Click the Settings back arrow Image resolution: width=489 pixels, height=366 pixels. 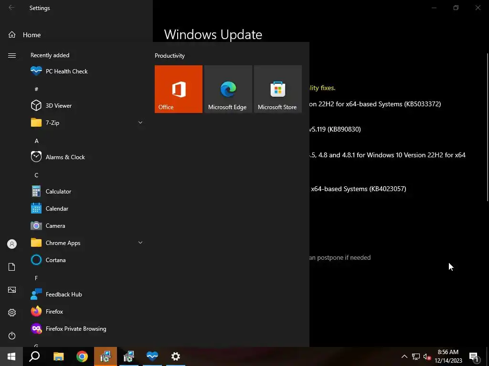pos(11,8)
